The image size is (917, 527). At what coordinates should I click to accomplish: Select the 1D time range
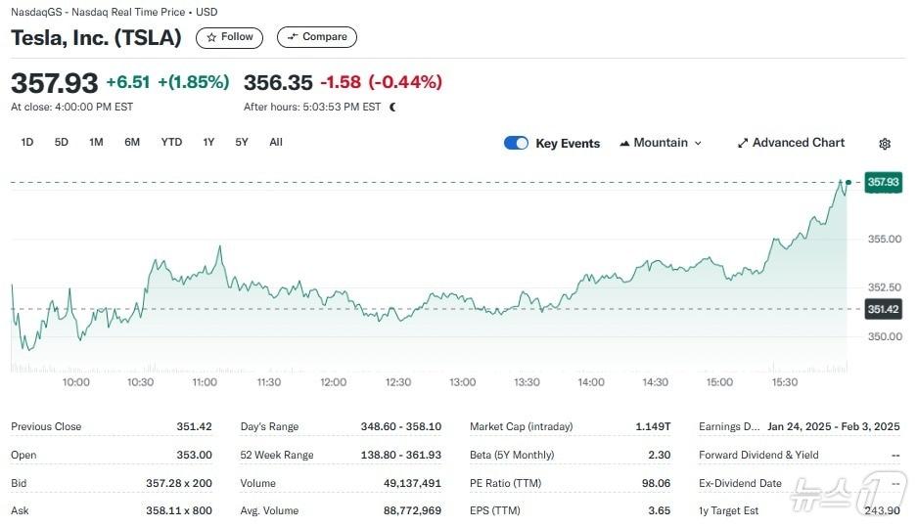(27, 142)
